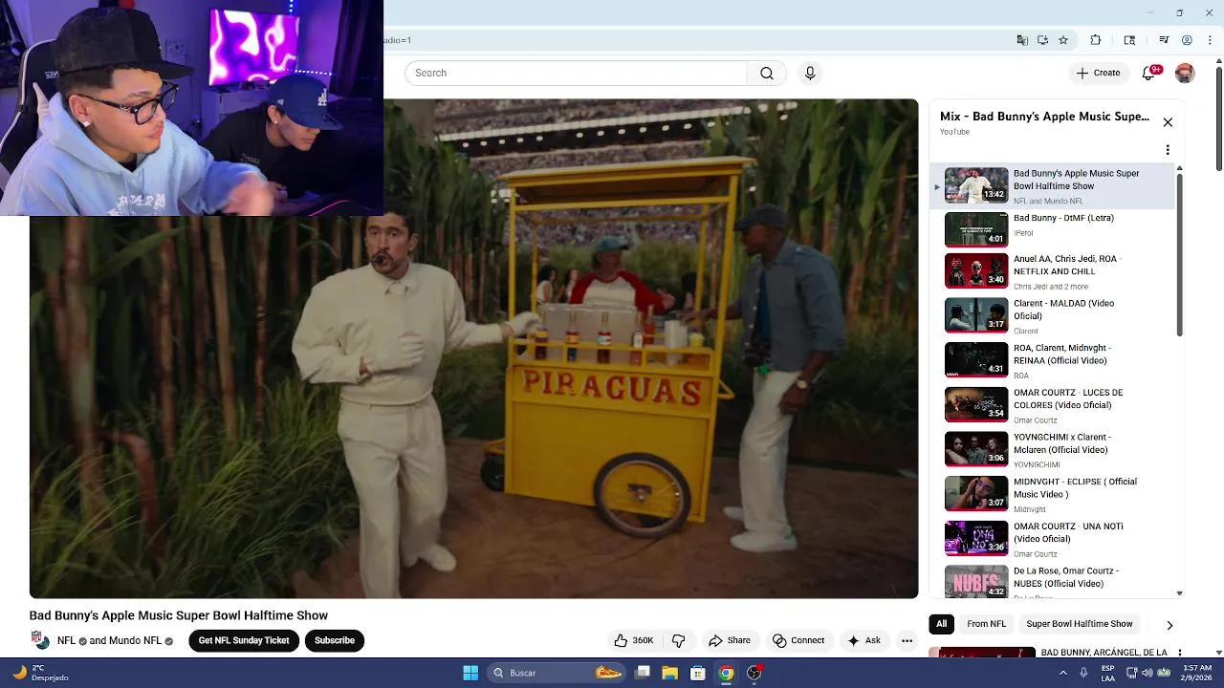
Task: Select current mix item Bad Bunny's Halftime Show
Action: [x=1052, y=185]
